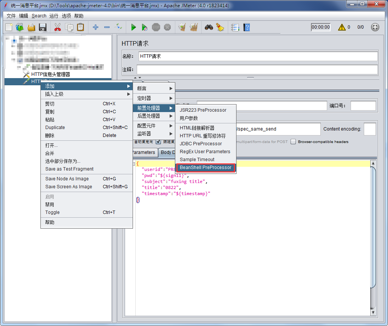Select Save Node As Image
The width and height of the screenshot is (388, 326).
click(87, 179)
